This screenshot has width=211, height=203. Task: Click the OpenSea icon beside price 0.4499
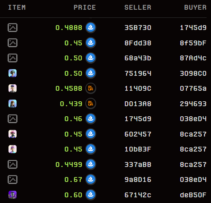click(x=91, y=165)
